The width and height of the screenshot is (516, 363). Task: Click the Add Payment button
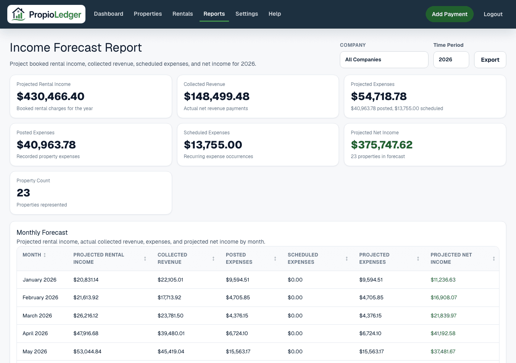(x=449, y=14)
